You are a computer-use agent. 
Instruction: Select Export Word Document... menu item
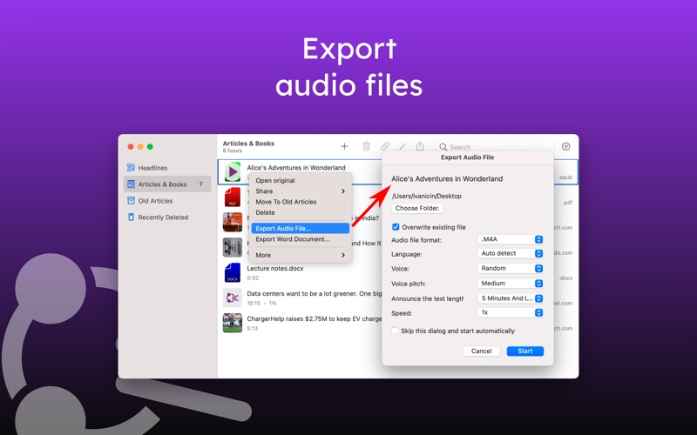pos(300,238)
